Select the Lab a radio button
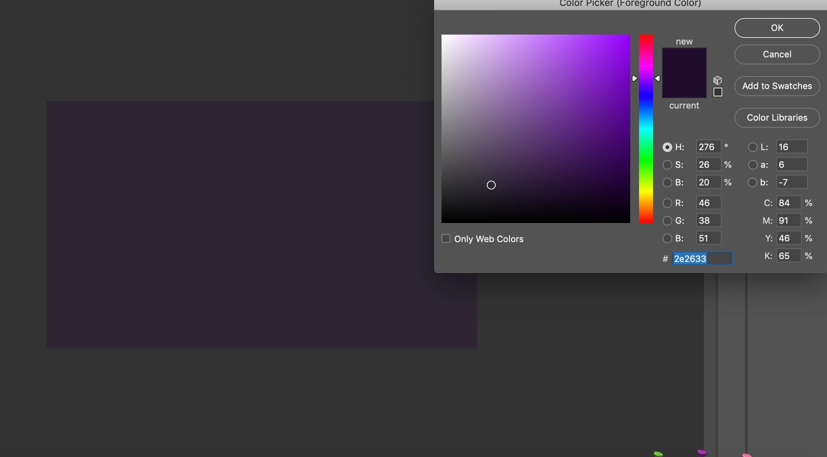 (752, 165)
